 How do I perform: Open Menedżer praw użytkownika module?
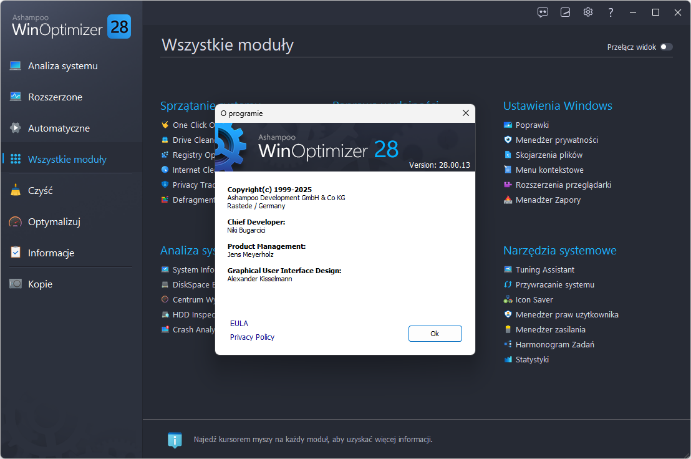point(567,314)
